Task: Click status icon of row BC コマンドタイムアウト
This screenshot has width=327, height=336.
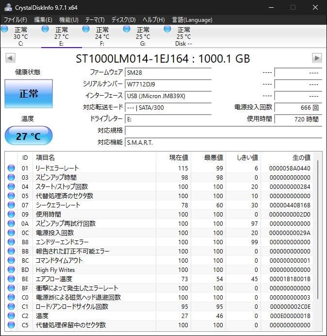Action: pos(11,260)
